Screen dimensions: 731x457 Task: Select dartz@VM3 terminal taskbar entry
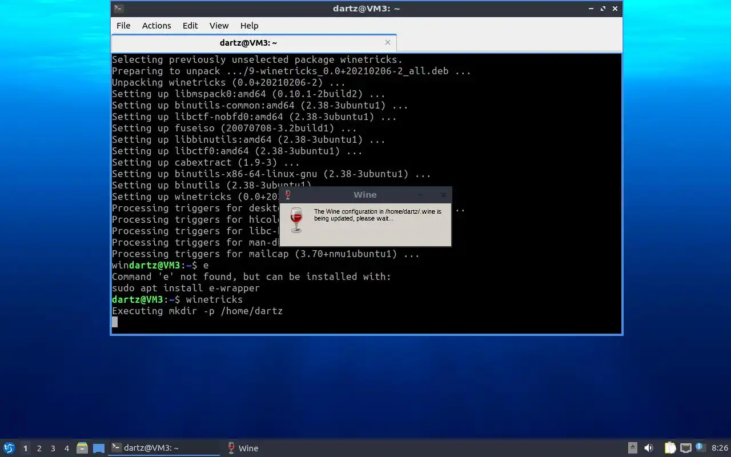click(x=164, y=448)
